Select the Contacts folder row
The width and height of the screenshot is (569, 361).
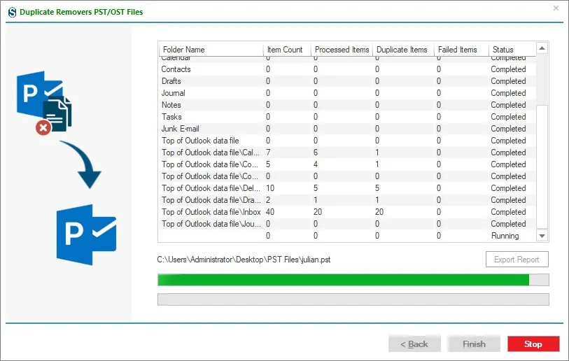coord(347,69)
